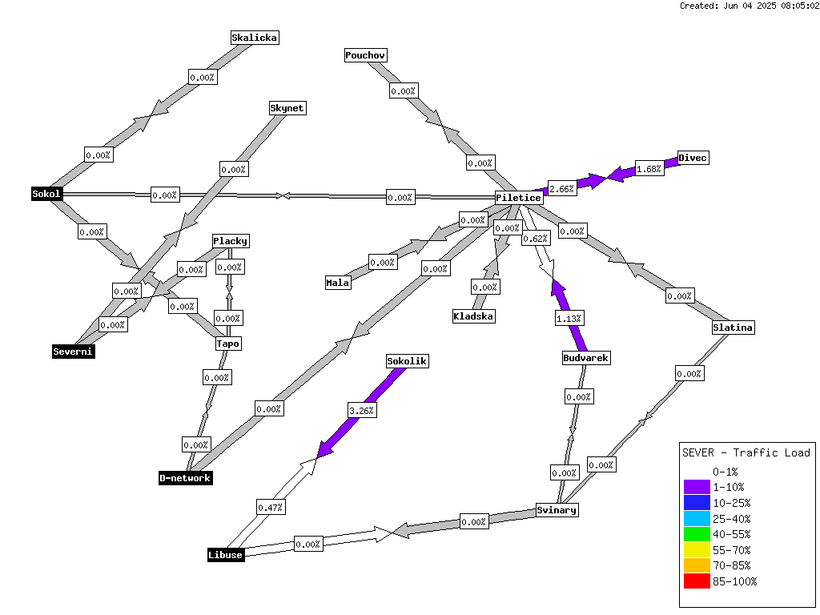
Task: Click the 0.00% label nearest Slatina on the Piletice link
Action: point(680,296)
